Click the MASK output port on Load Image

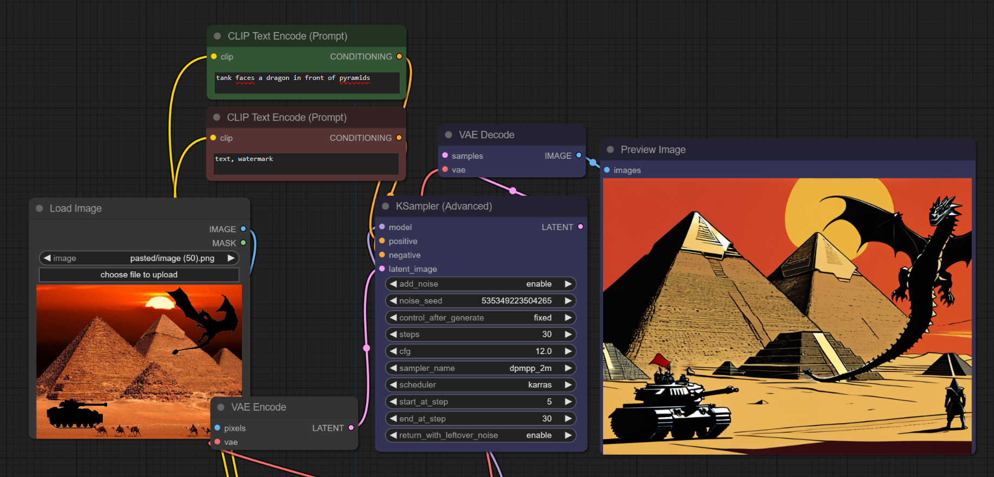[x=243, y=243]
